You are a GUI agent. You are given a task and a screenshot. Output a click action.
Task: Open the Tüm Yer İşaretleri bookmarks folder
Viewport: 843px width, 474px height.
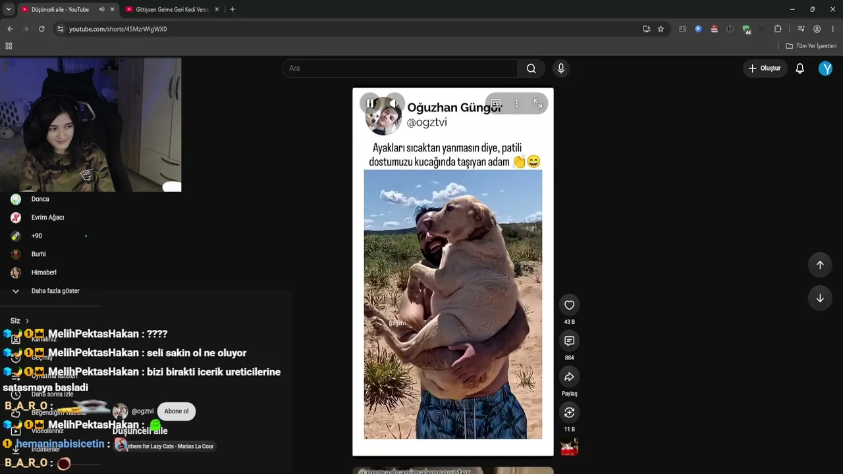pyautogui.click(x=811, y=46)
